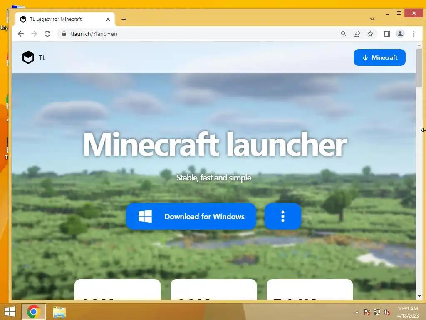Click Download for Windows button
This screenshot has height=320, width=426.
pyautogui.click(x=191, y=216)
